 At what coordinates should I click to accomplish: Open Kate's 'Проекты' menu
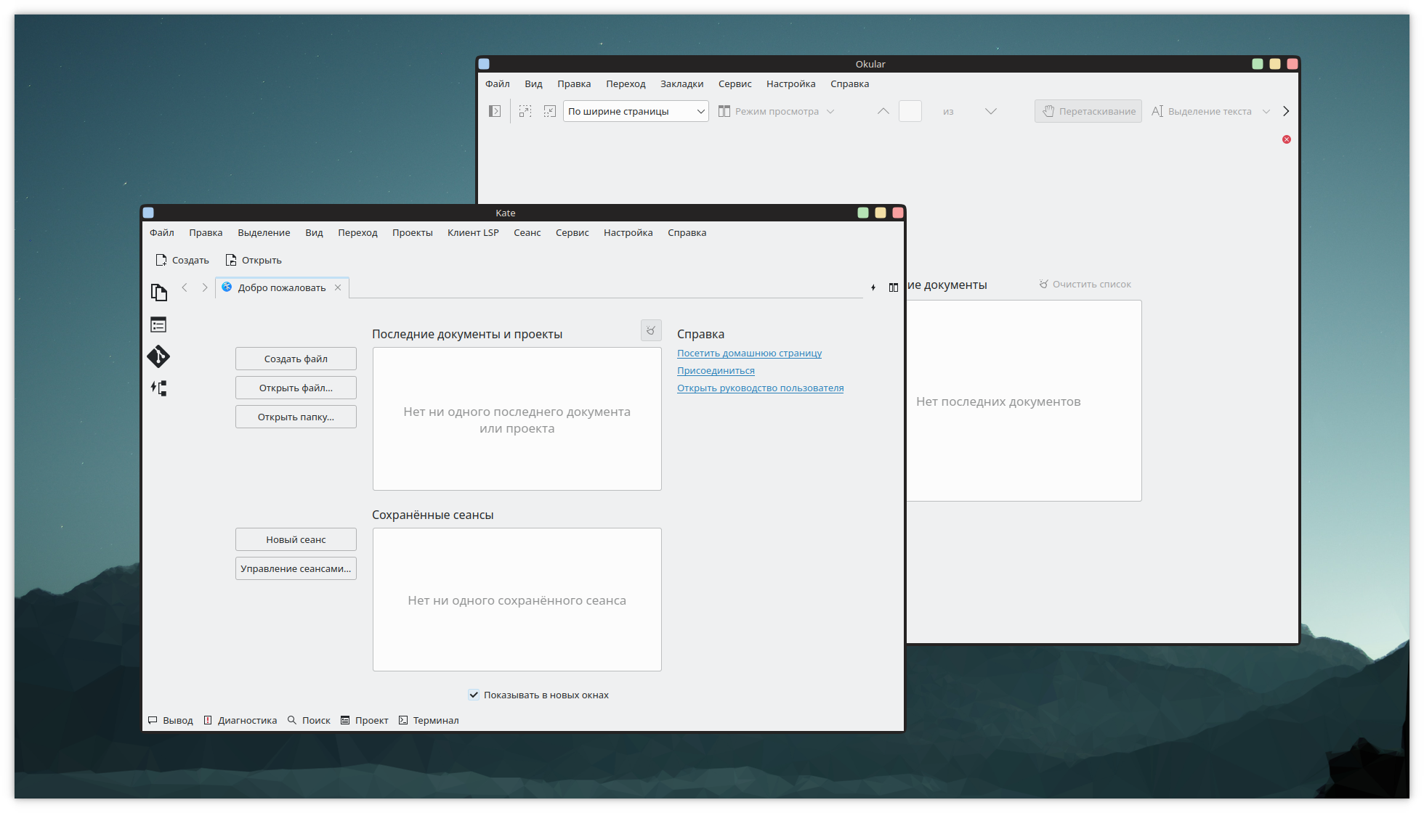413,232
